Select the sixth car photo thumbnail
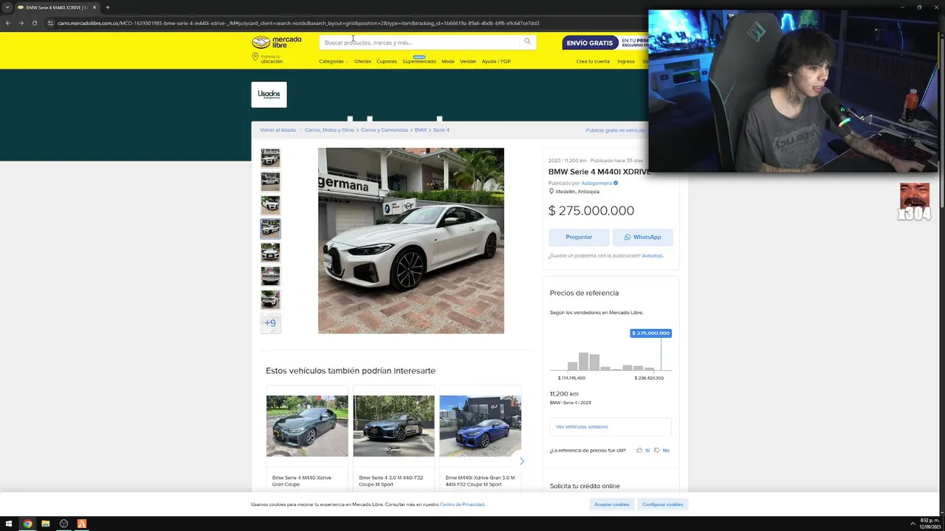This screenshot has height=531, width=945. (x=270, y=276)
